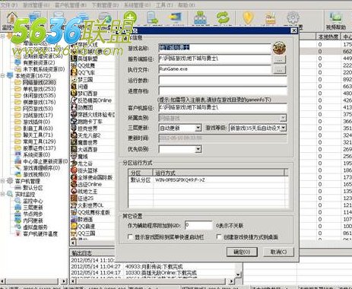Click the toolbox icon left of the gear
The image size is (352, 289).
pyautogui.click(x=271, y=18)
